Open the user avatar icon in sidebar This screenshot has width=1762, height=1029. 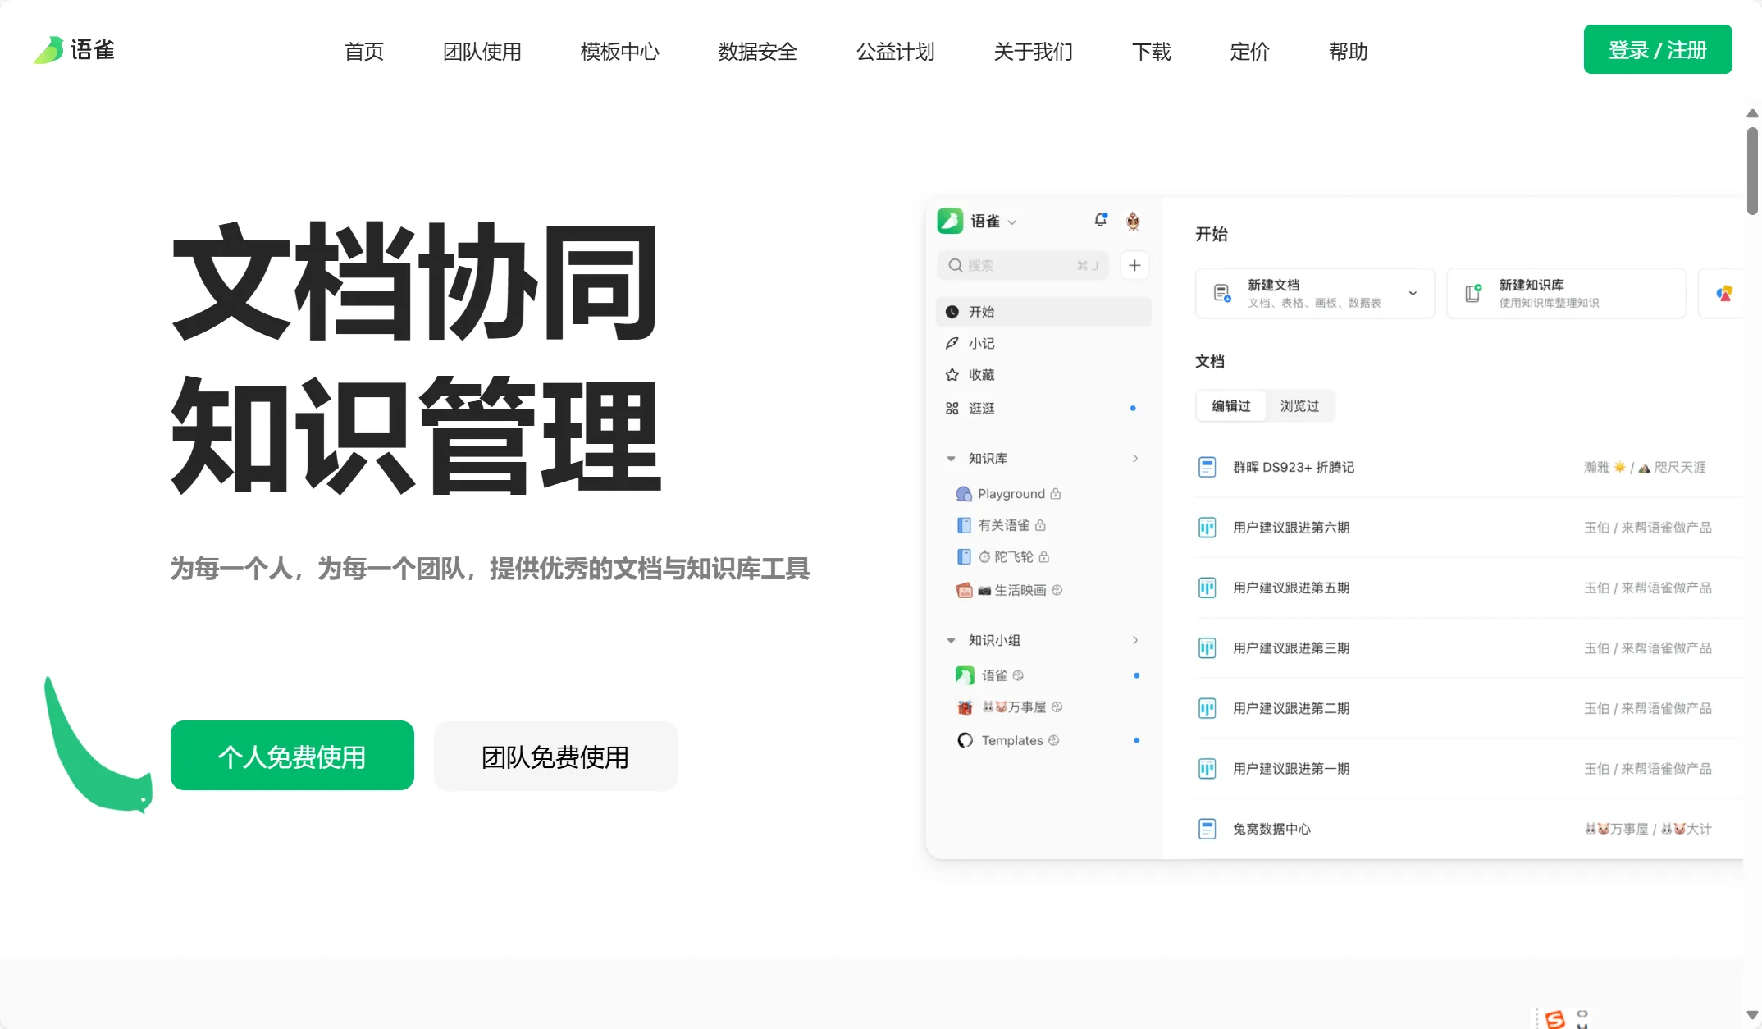[1133, 221]
